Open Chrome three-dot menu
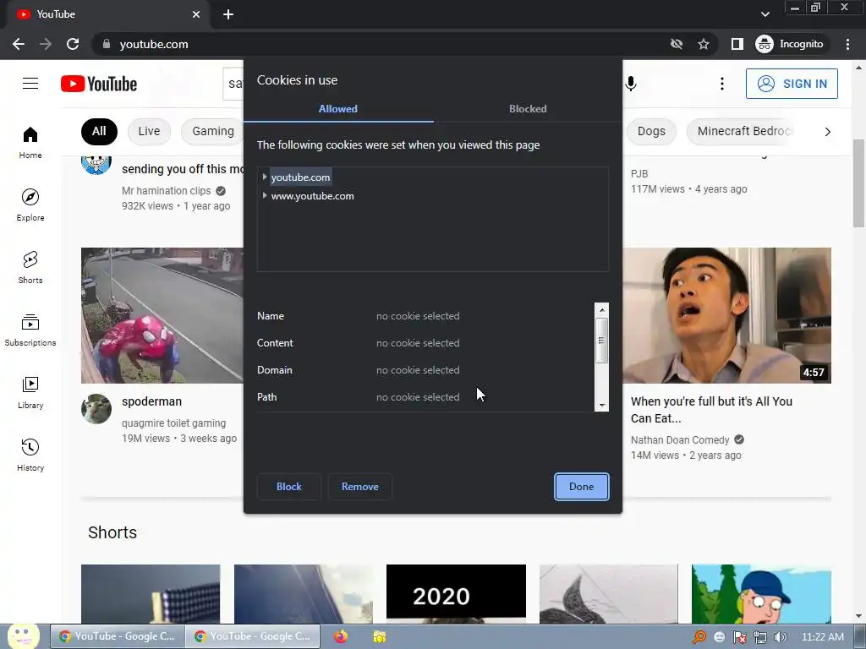 847,44
